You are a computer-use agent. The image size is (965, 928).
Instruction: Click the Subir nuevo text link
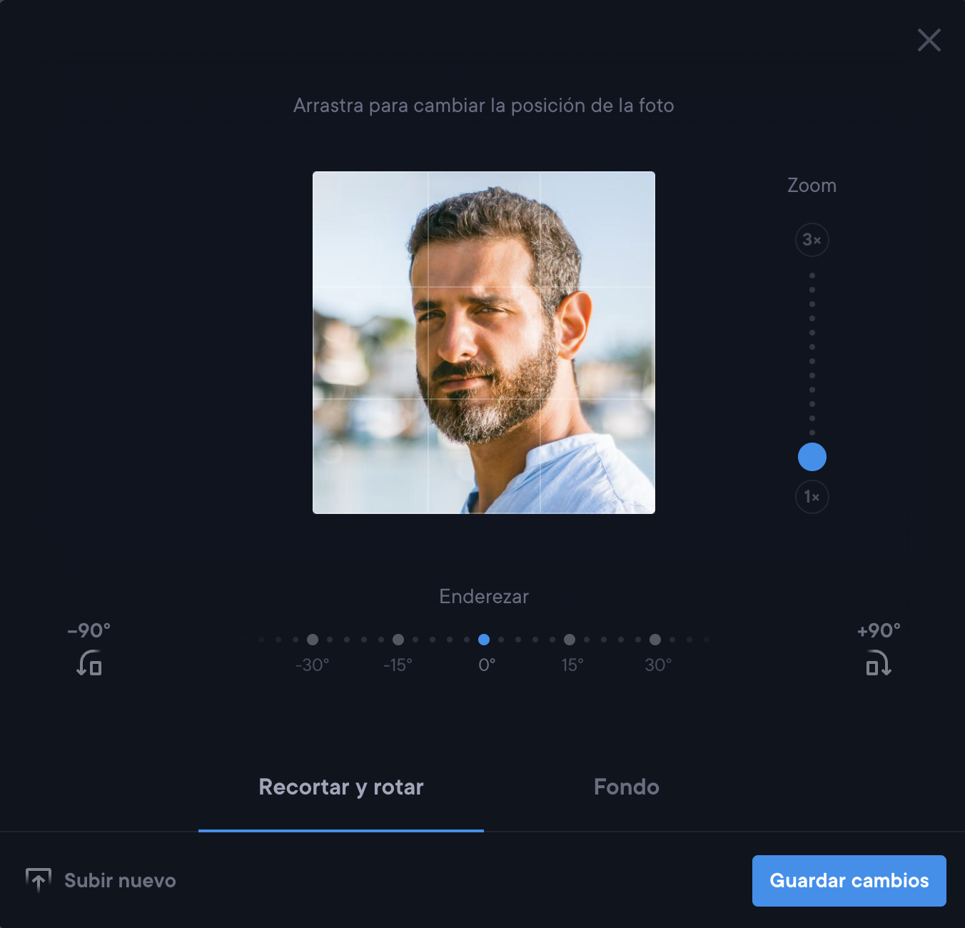click(x=120, y=881)
